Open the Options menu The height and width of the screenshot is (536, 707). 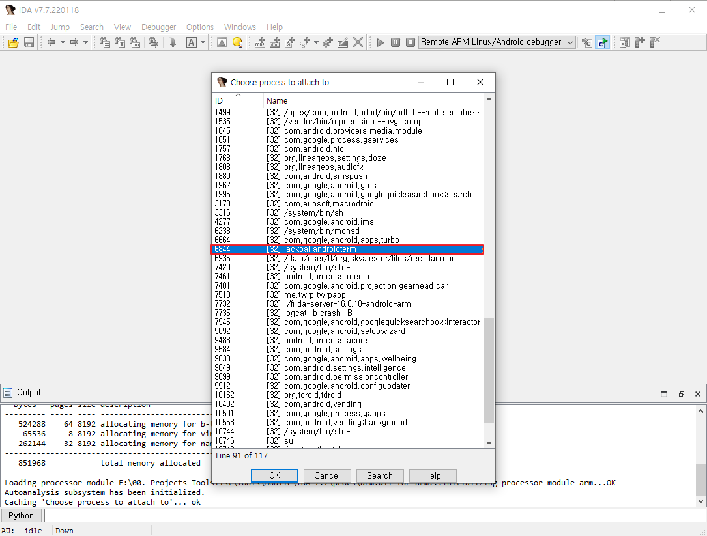[200, 27]
